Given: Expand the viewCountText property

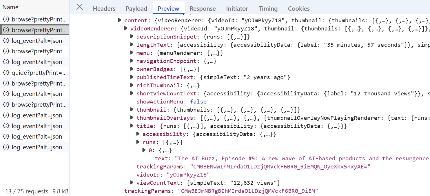Looking at the screenshot, I should pyautogui.click(x=132, y=183).
